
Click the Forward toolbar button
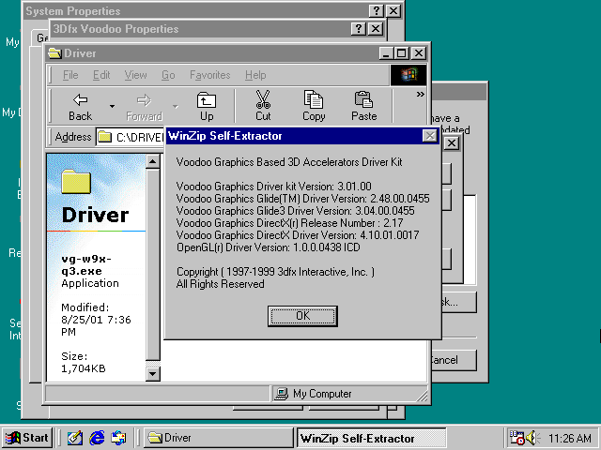[x=144, y=106]
